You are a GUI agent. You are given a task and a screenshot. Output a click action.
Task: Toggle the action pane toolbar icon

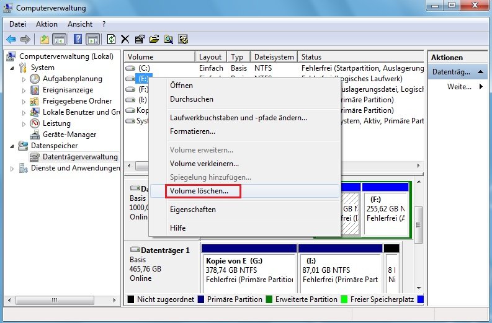tap(93, 39)
